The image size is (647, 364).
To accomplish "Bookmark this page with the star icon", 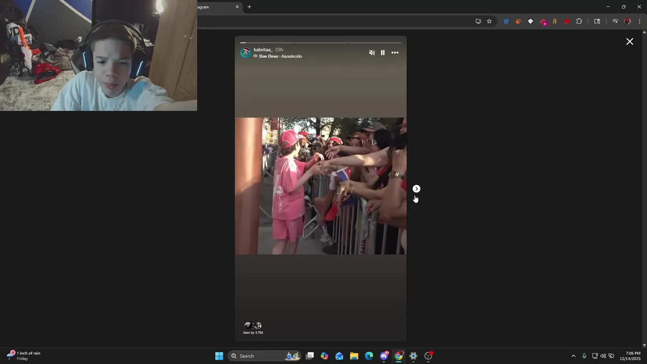I will [x=489, y=21].
